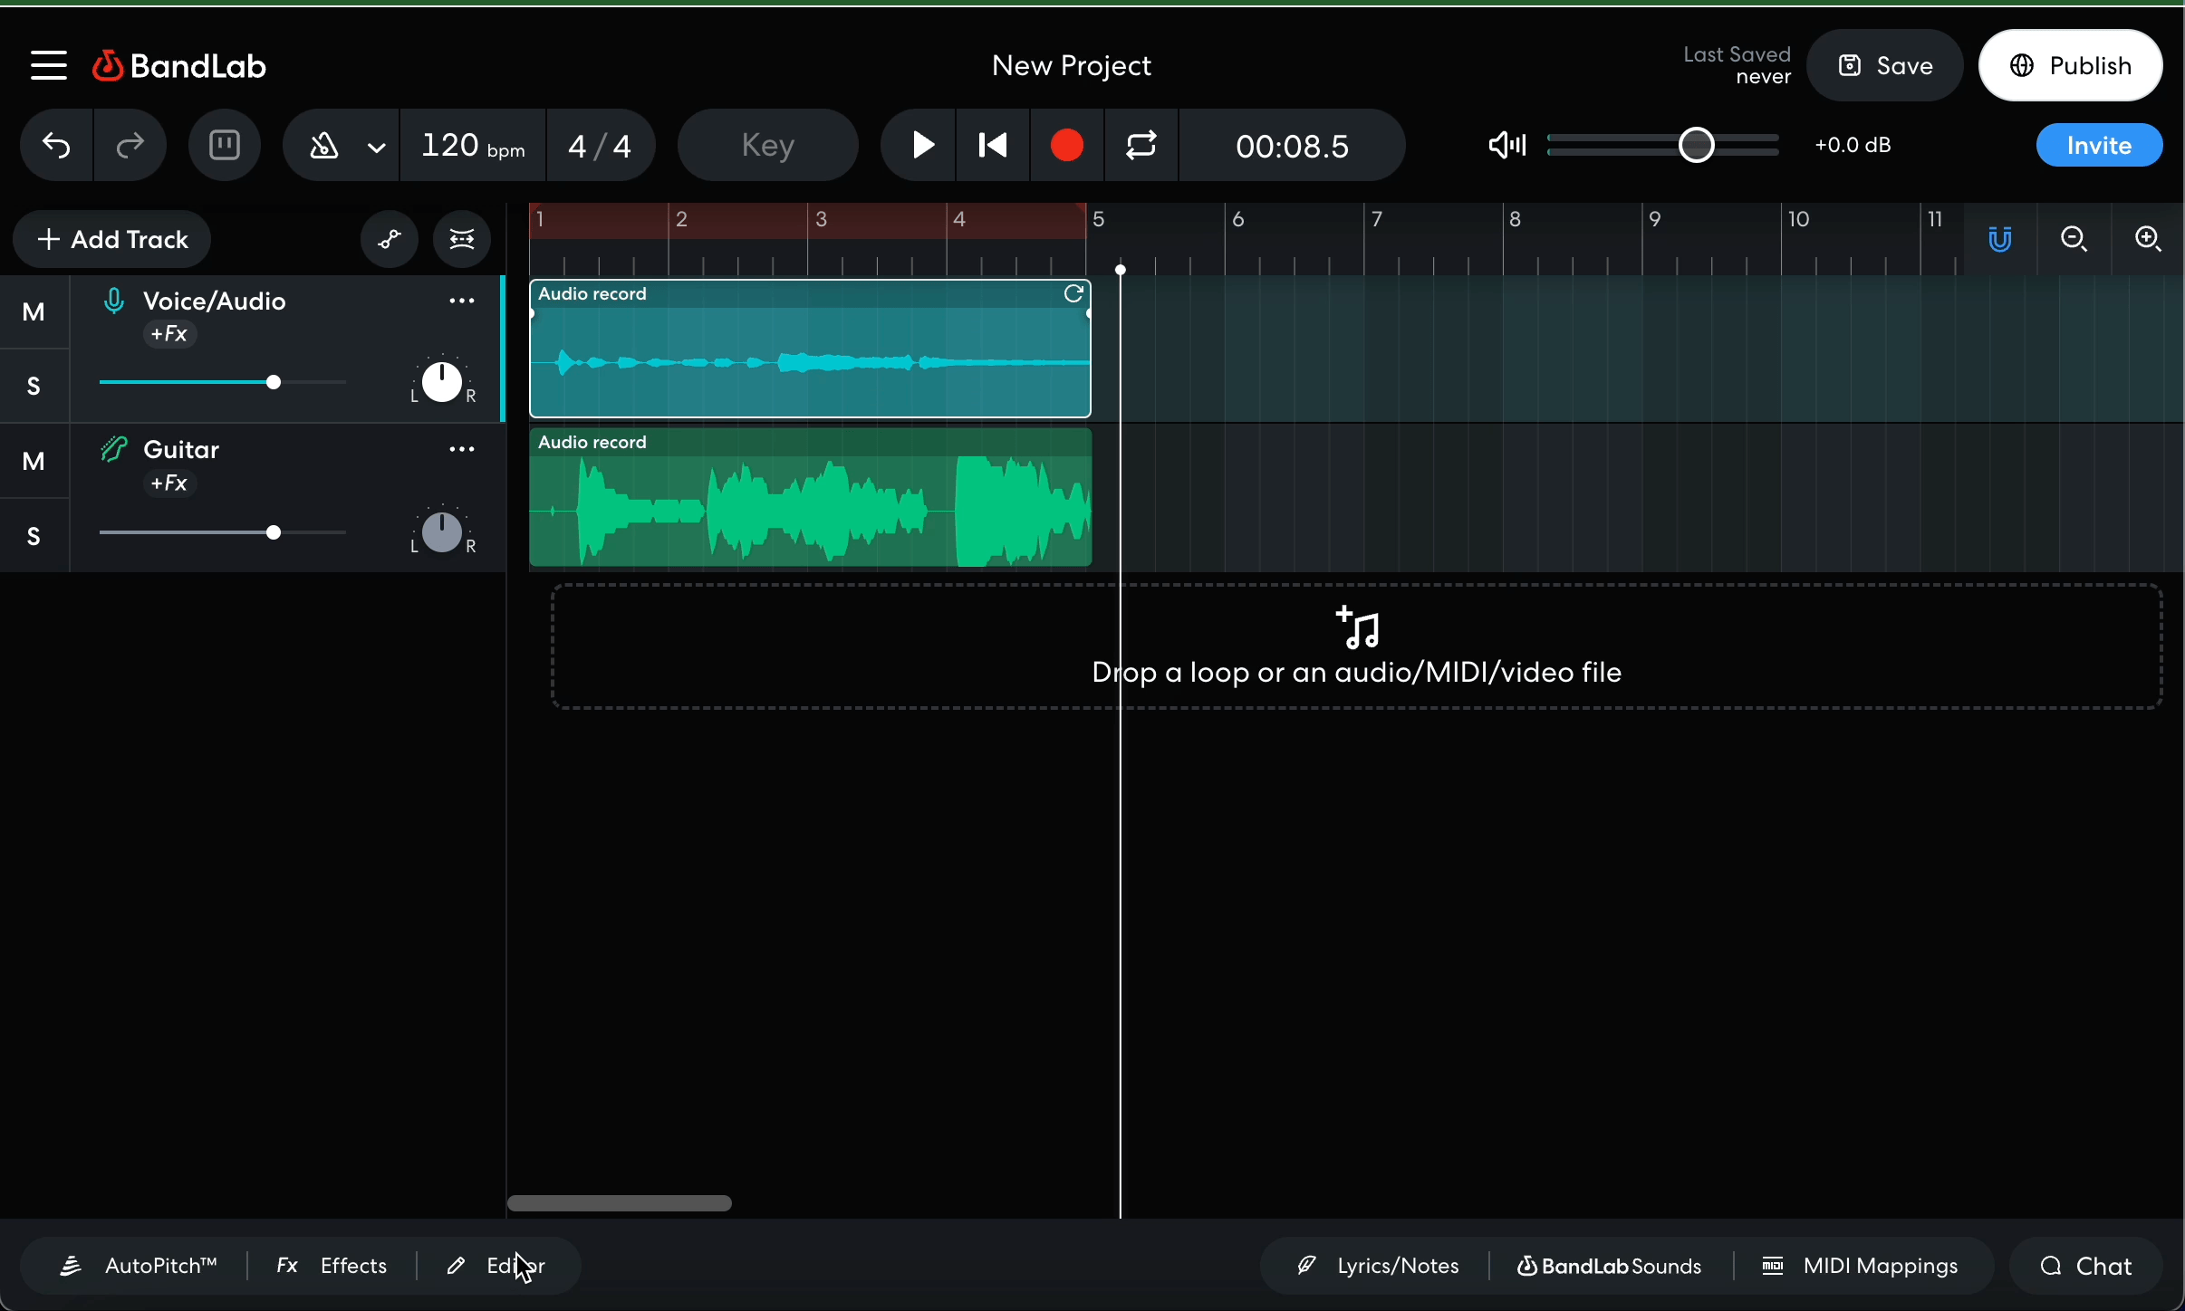The height and width of the screenshot is (1311, 2185).
Task: Mute the Voice/Audio track
Action: (x=34, y=311)
